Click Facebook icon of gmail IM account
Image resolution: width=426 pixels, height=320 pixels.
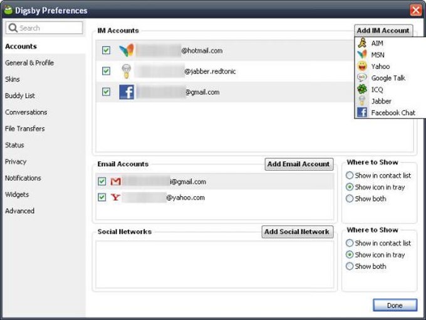click(x=127, y=92)
